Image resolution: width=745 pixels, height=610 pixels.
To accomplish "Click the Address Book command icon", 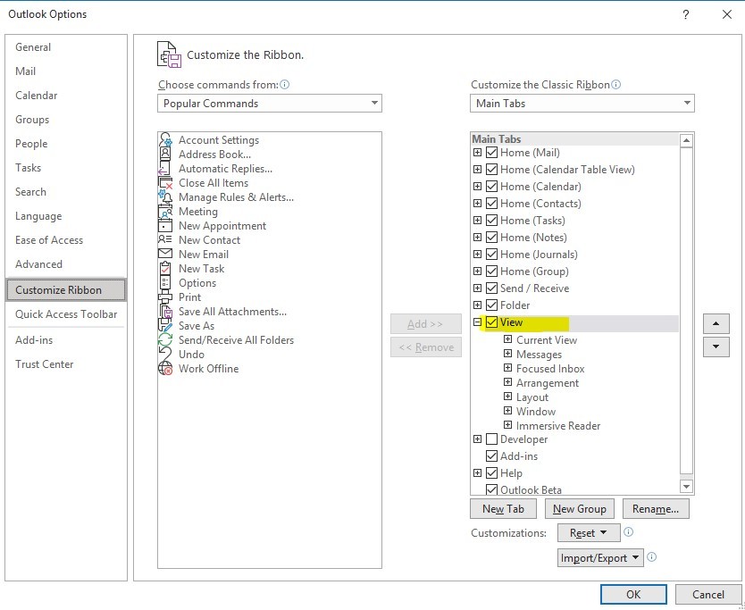I will tap(165, 154).
